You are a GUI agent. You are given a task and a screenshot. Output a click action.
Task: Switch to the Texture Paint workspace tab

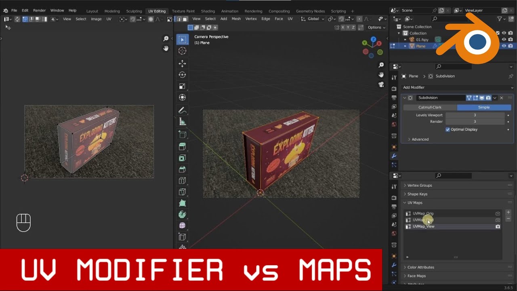(183, 11)
